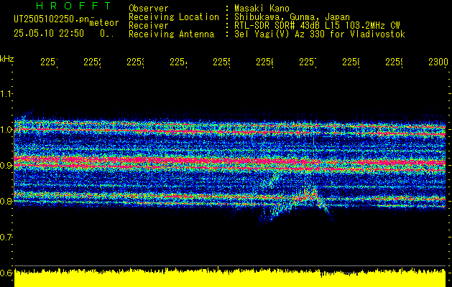Click the HROFFT title text
This screenshot has height=287, width=452.
tap(73, 6)
